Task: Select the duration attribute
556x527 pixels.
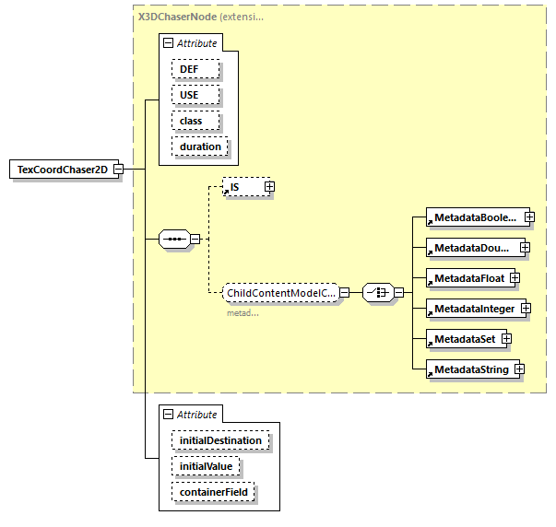Action: [200, 146]
